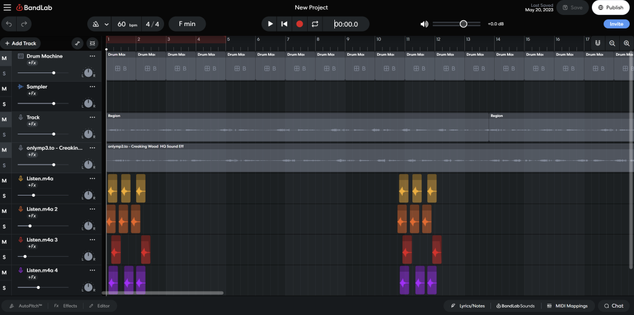Open the MIDI Mappings panel
634x315 pixels.
pos(567,306)
